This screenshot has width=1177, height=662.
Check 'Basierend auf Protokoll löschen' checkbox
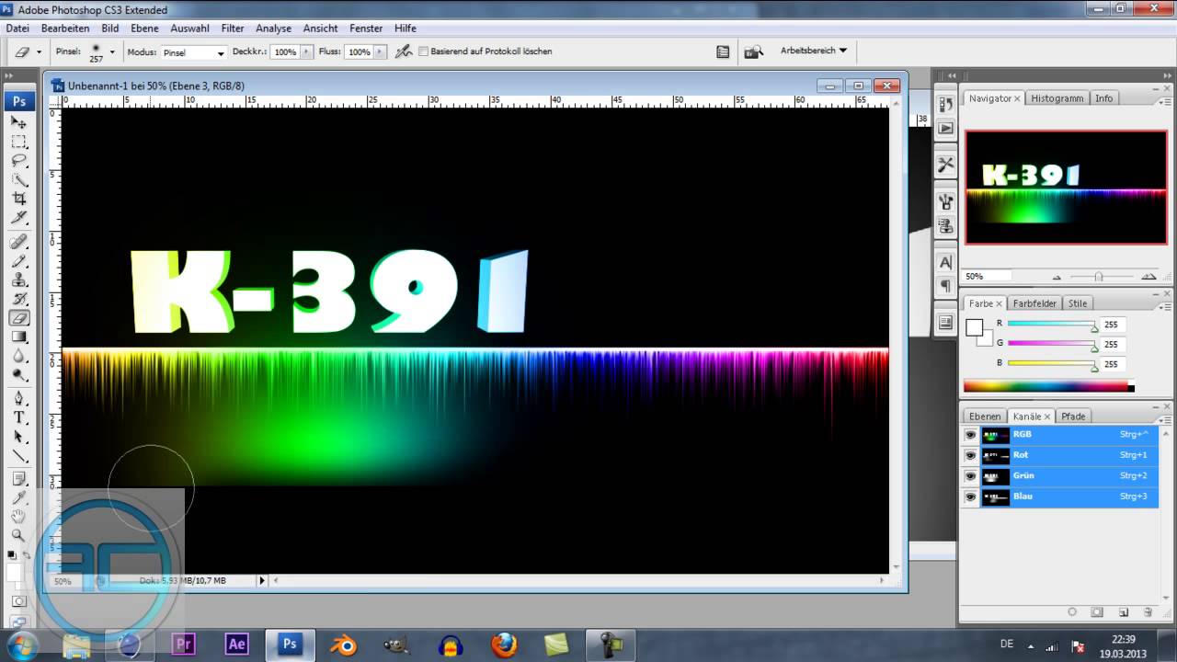[423, 51]
